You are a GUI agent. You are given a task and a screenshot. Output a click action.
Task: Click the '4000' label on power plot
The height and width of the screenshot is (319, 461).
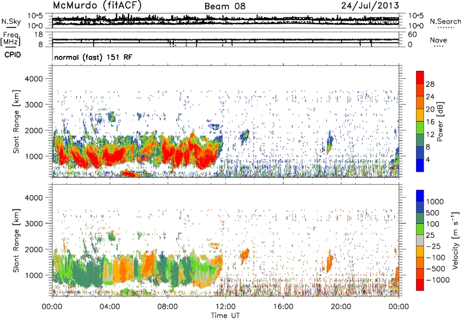[x=33, y=79]
